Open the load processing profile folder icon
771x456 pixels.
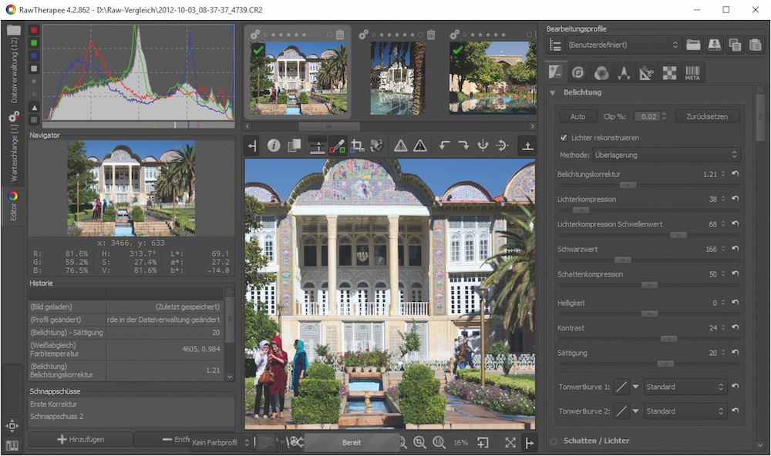(694, 45)
